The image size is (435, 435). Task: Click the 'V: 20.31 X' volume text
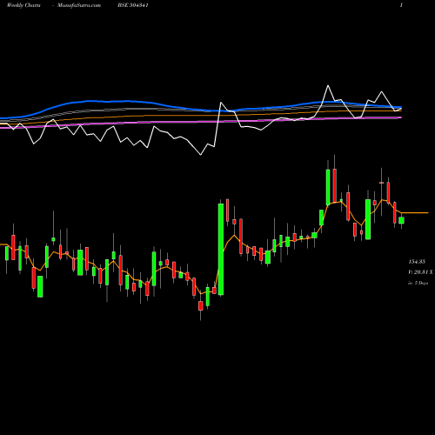(420, 272)
